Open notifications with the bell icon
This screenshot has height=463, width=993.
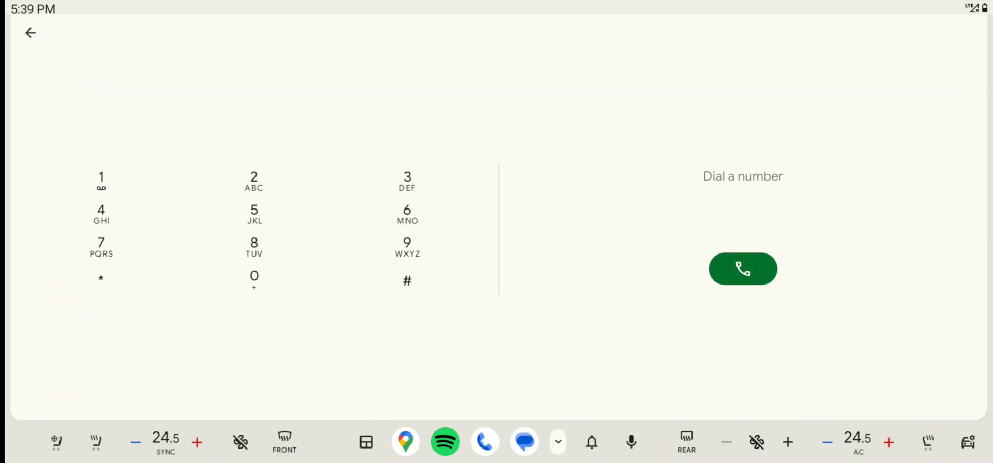tap(592, 442)
